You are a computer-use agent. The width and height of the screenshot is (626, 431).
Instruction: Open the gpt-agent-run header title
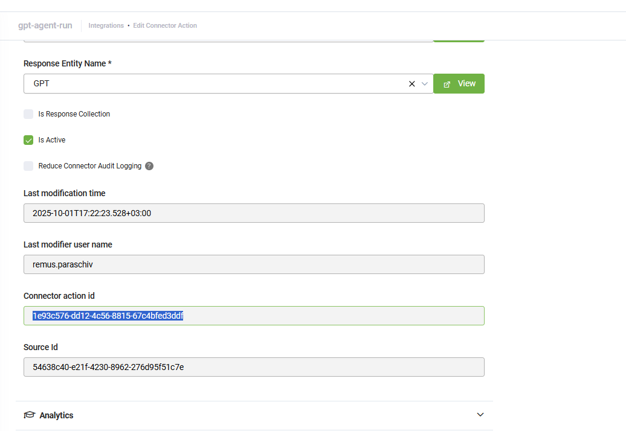point(45,26)
